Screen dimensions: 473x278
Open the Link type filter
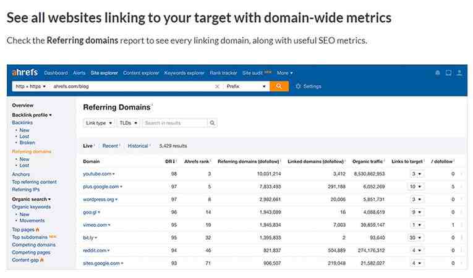(x=99, y=123)
